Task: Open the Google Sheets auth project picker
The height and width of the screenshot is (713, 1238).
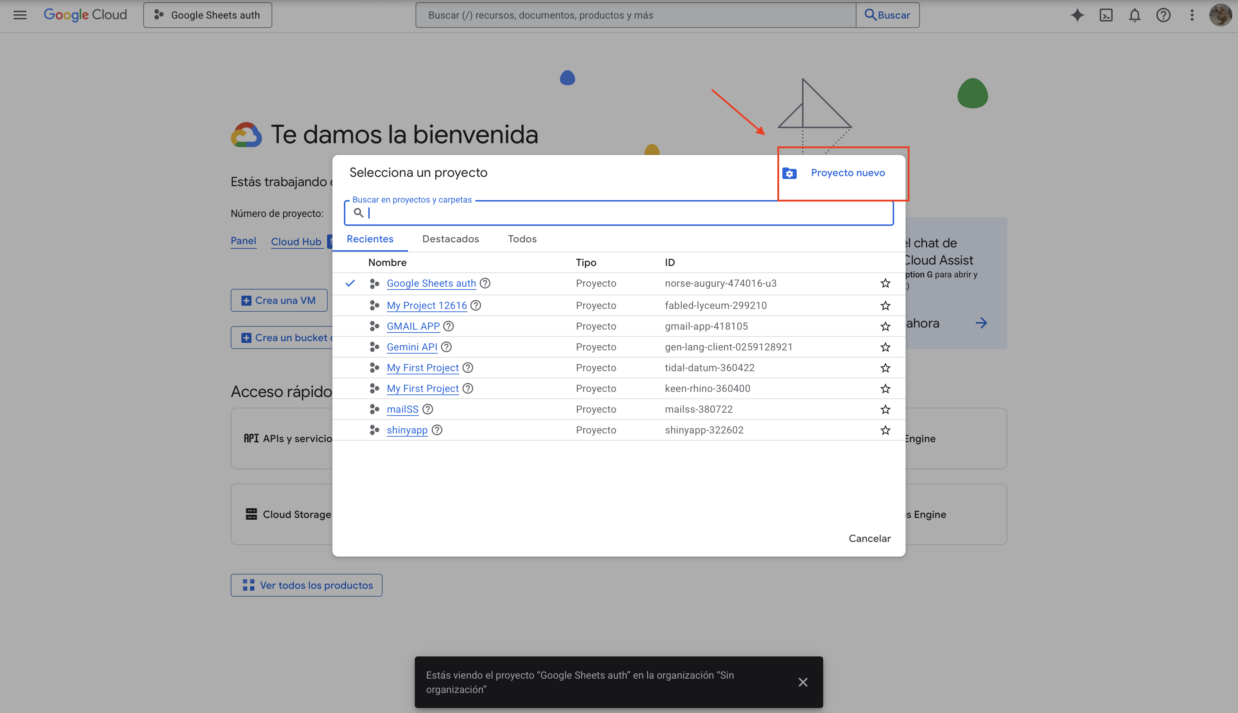Action: [207, 15]
